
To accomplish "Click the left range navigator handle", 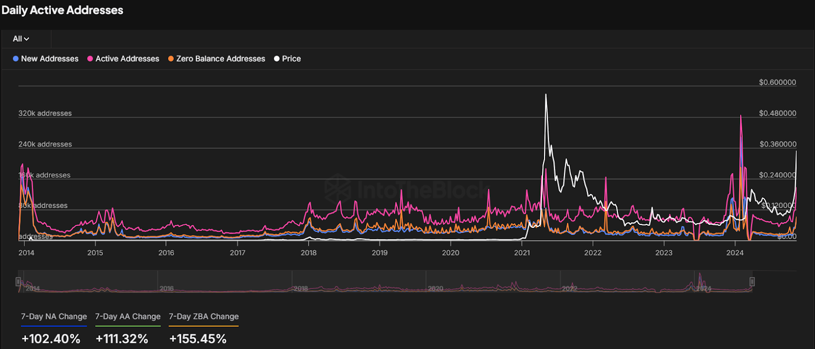I will click(18, 281).
